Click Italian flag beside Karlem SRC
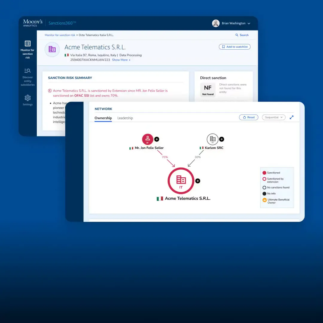Screen dimensions: 323x323 point(202,148)
